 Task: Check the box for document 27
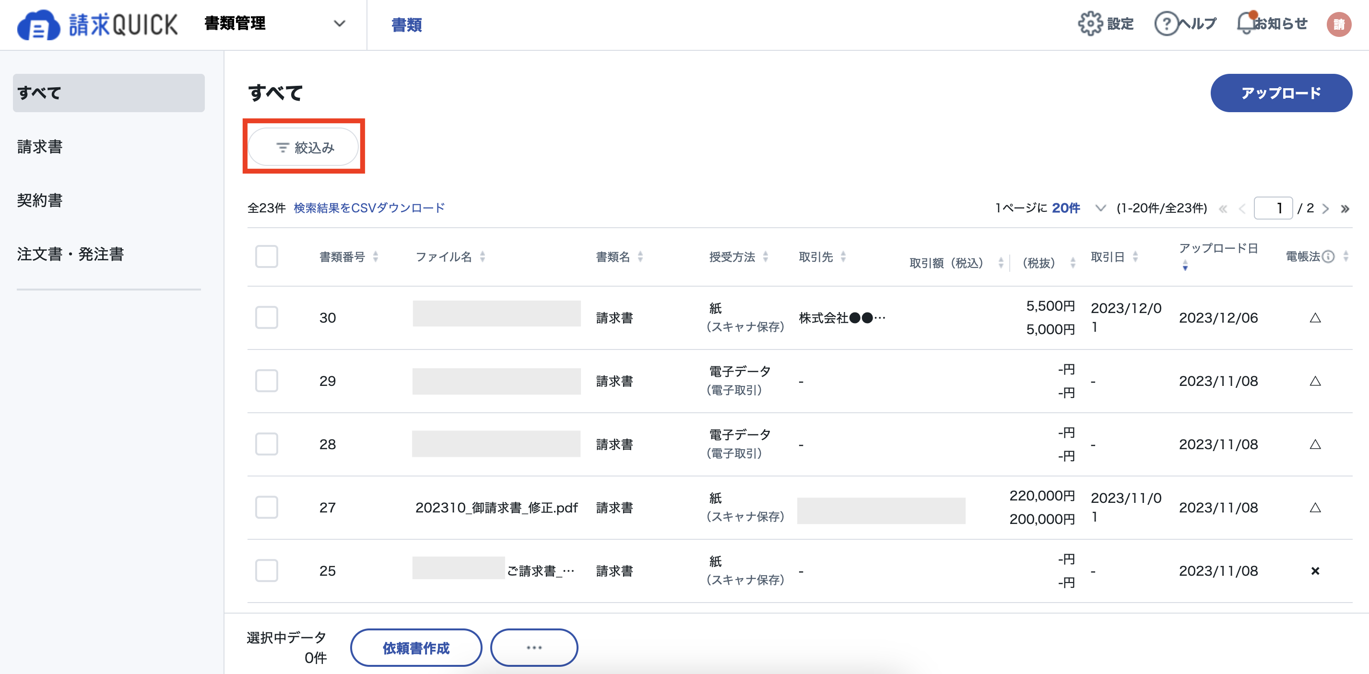[266, 507]
